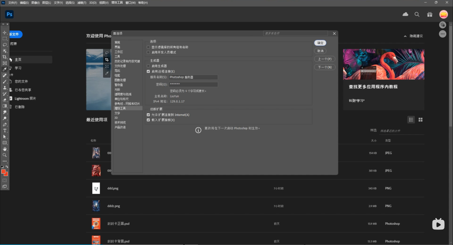Select the Hand tool
This screenshot has width=453, height=245.
pos(5,149)
